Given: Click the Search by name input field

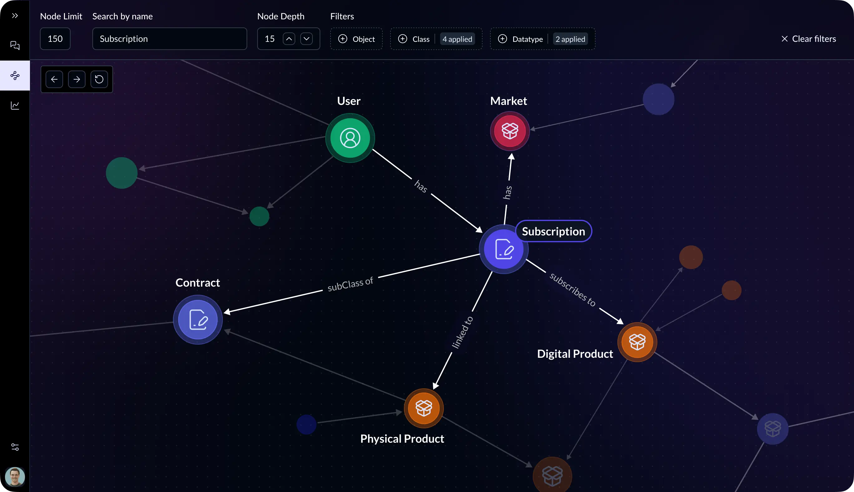Looking at the screenshot, I should coord(169,39).
